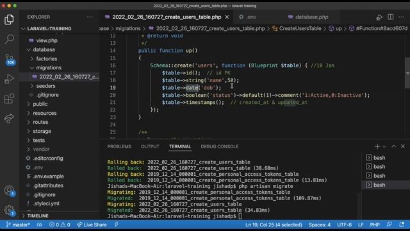
Task: Open the Accounts menu icon
Action: [10, 191]
